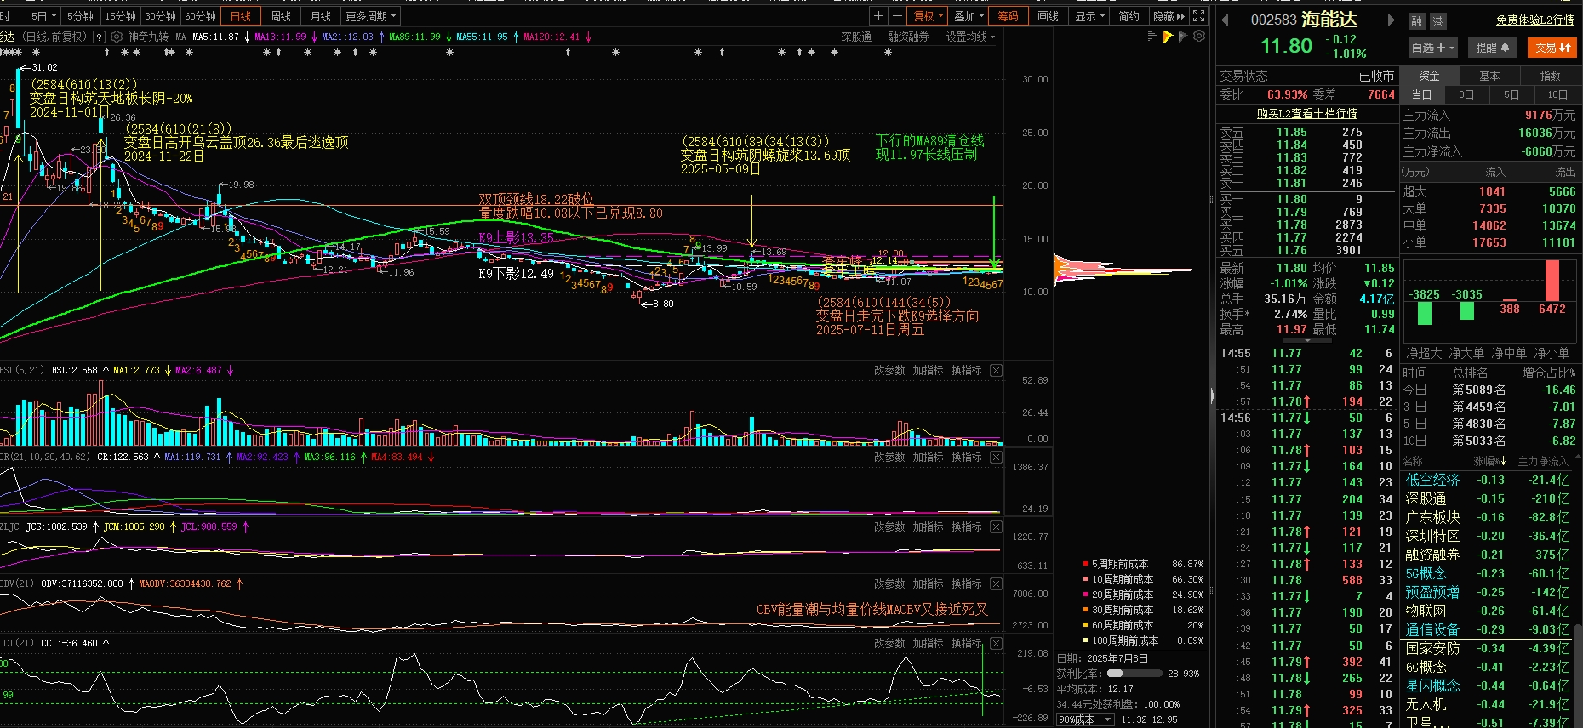Open the 90%成本 cost range dropdown
The image size is (1583, 728).
[1085, 719]
